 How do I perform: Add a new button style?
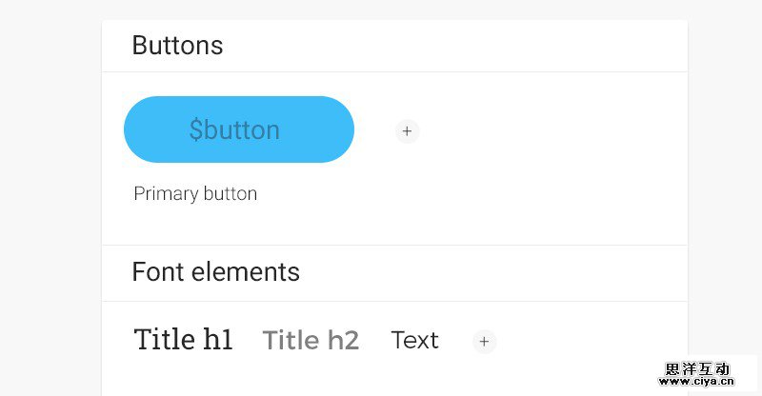pyautogui.click(x=408, y=131)
